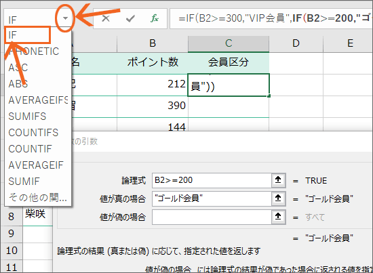Select cell containing 144
This screenshot has height=273, width=373.
(x=153, y=125)
